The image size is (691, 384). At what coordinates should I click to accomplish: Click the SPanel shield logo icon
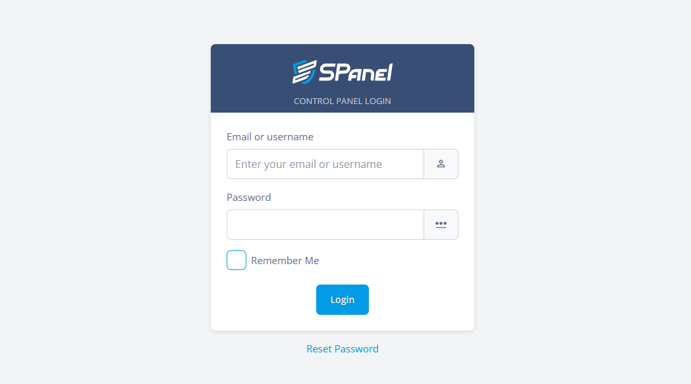click(x=304, y=72)
